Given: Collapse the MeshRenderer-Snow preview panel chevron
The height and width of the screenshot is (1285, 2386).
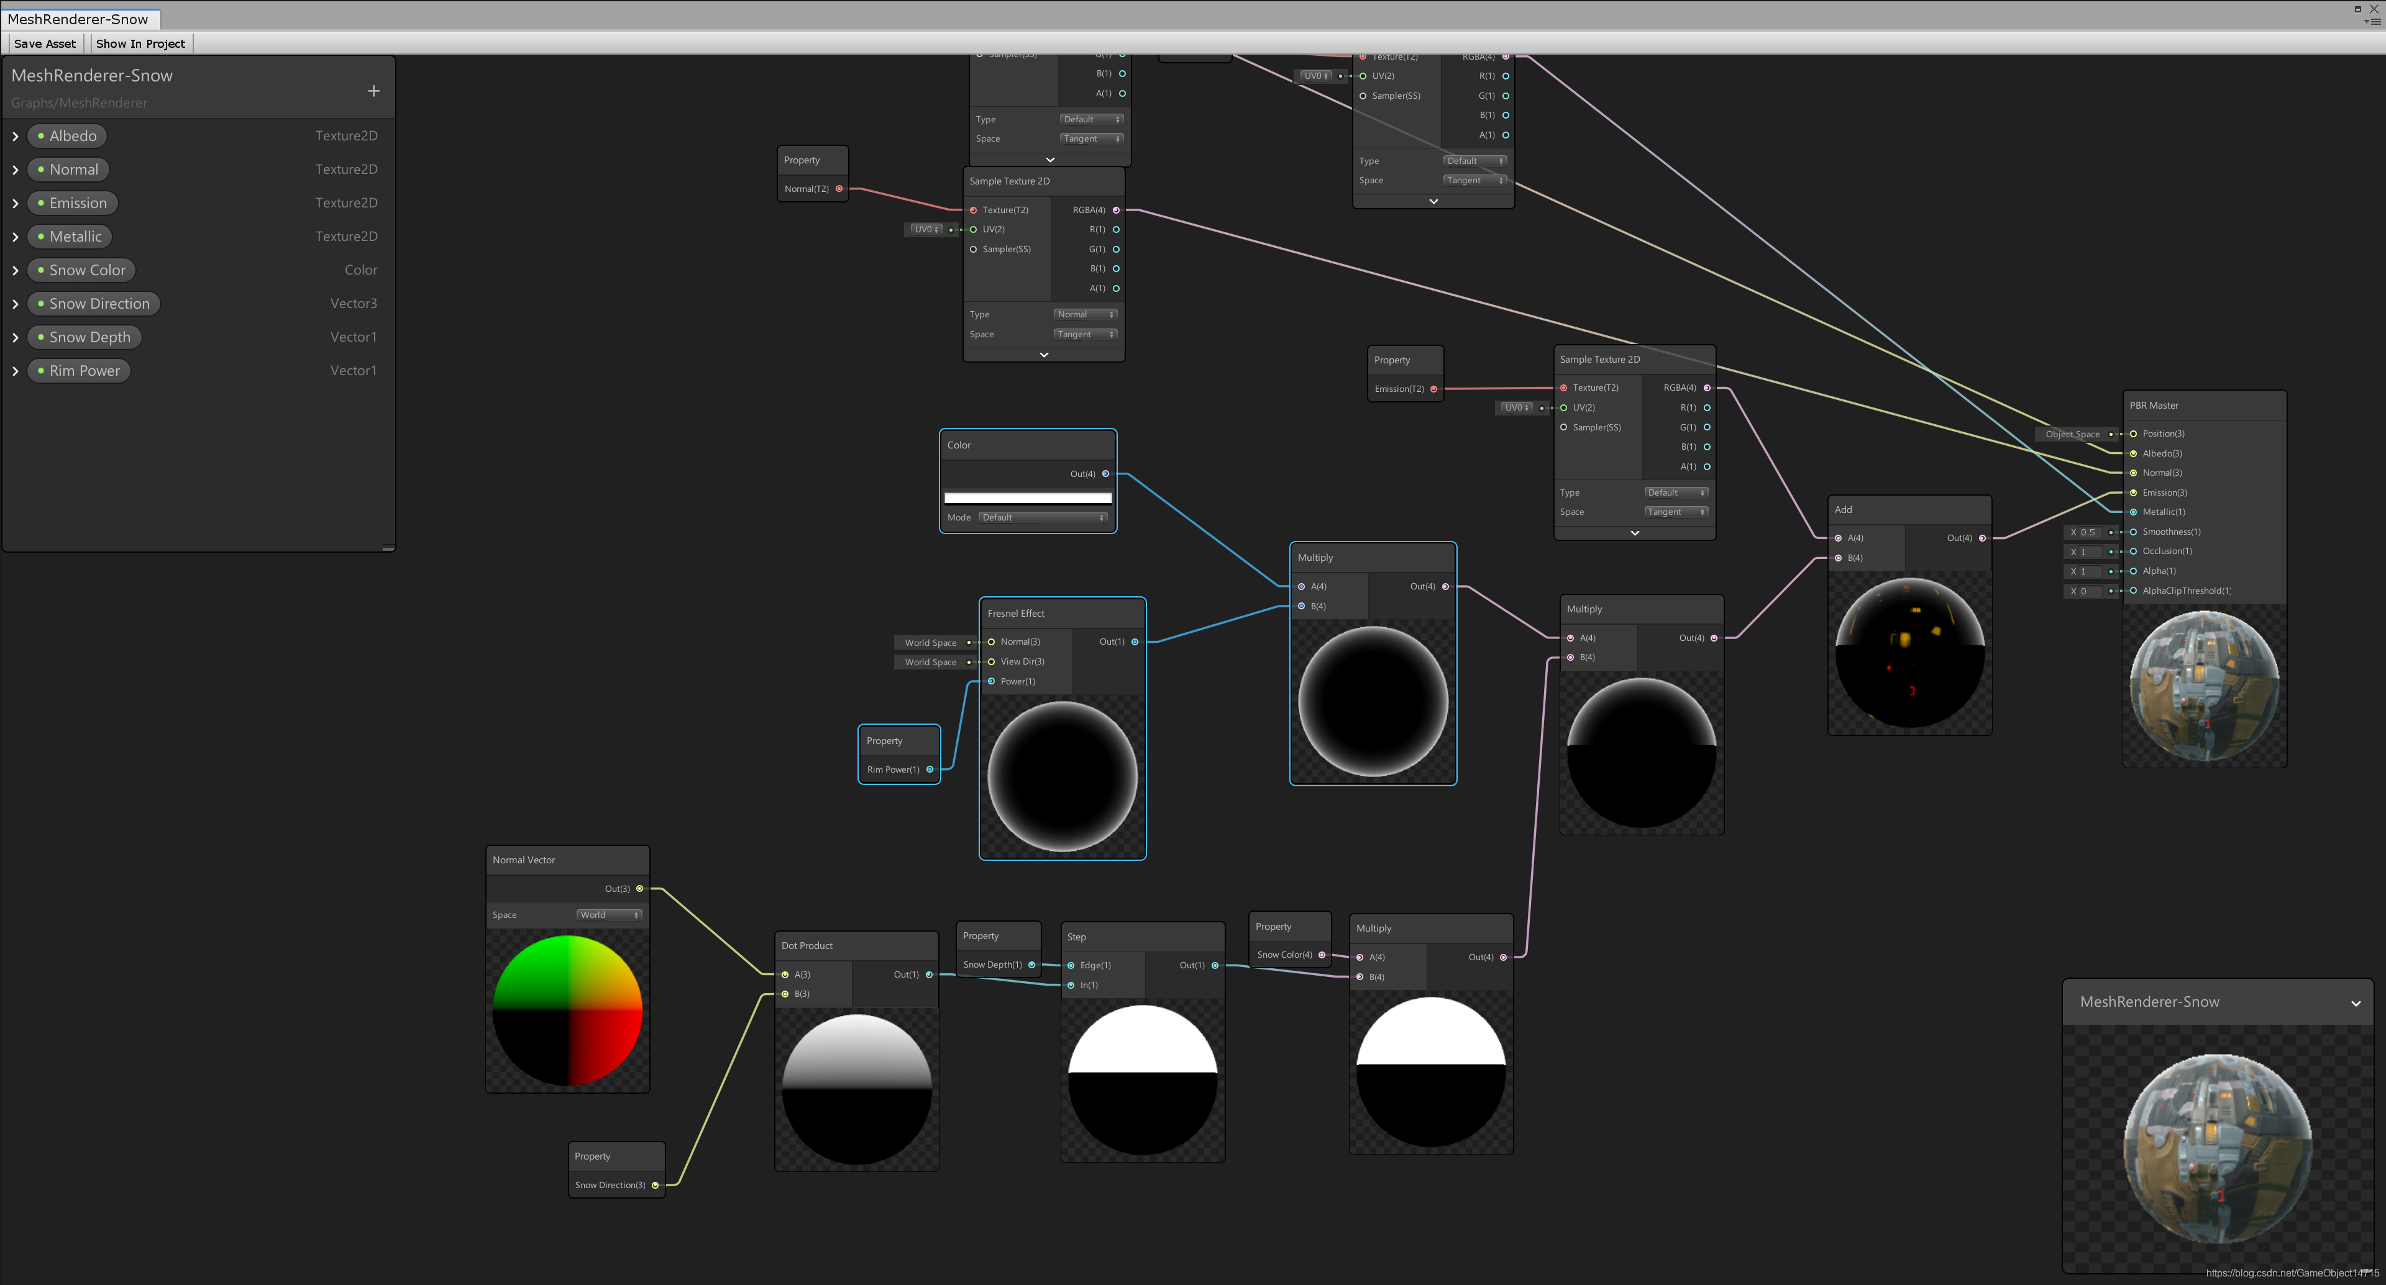Looking at the screenshot, I should [2356, 1002].
